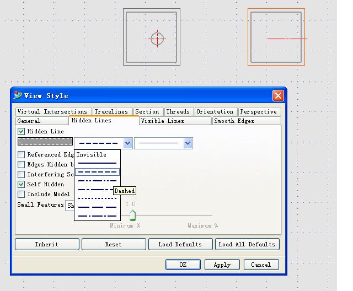Enable the Referenced Edges checkbox
This screenshot has height=291, width=353.
pos(21,154)
